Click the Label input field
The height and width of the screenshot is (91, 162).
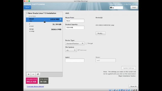point(75,60)
